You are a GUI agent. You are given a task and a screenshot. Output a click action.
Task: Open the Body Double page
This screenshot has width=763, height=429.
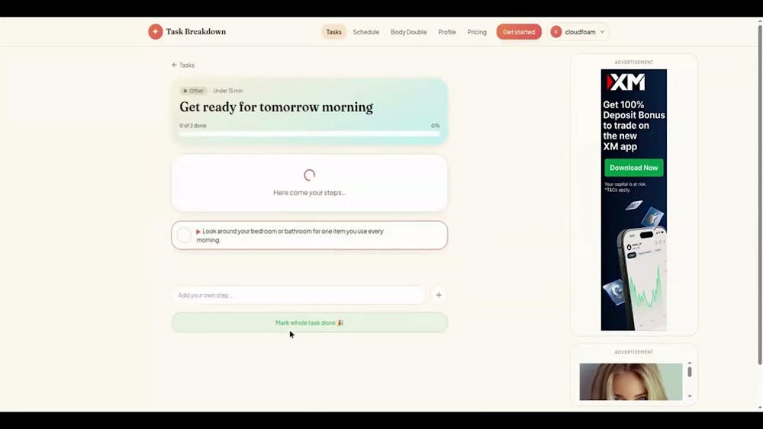coord(408,32)
